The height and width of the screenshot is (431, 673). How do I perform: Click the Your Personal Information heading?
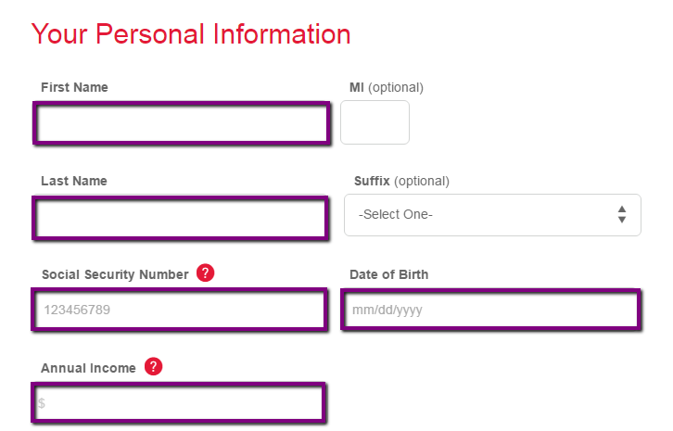pos(191,34)
